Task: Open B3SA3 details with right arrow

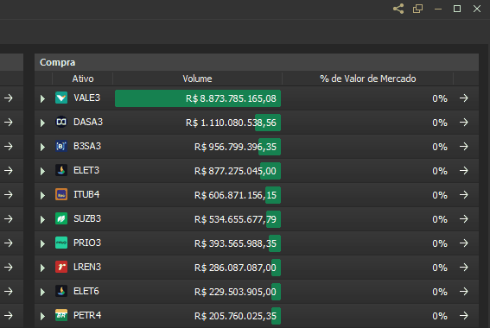Action: point(464,147)
